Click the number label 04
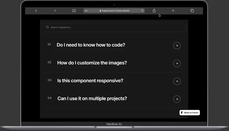229x131 pixels. pos(49,98)
